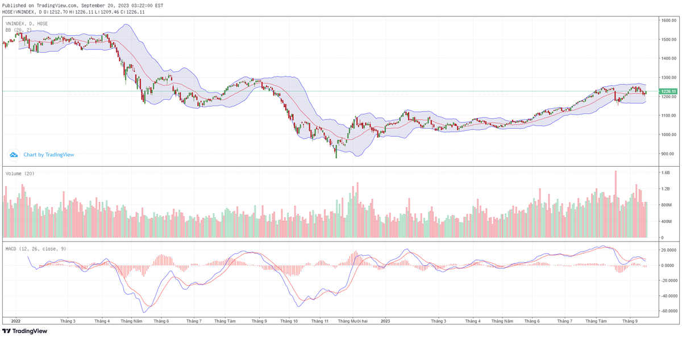The height and width of the screenshot is (338, 682).
Task: Click the 1.6B volume scale label
Action: [666, 172]
